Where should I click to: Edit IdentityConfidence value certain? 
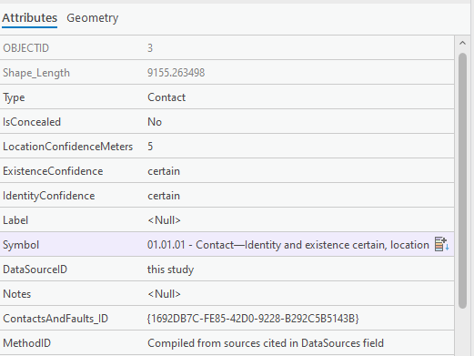tap(164, 196)
